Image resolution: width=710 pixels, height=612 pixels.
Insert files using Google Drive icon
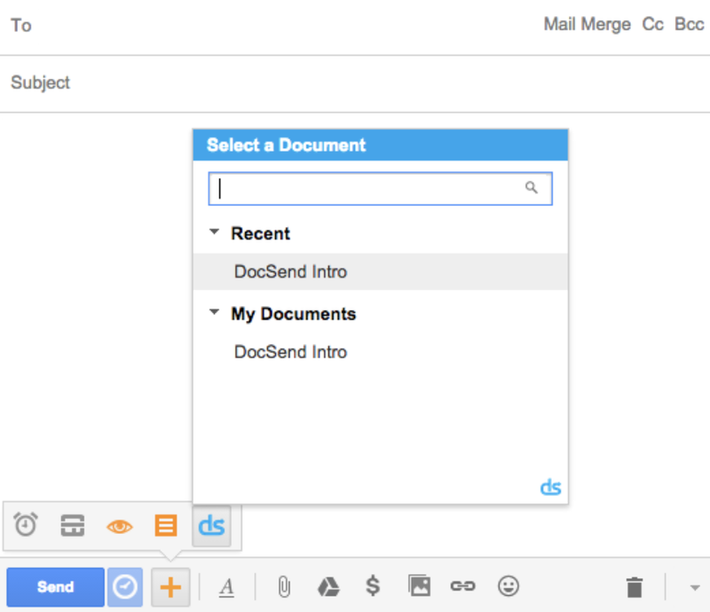click(328, 587)
